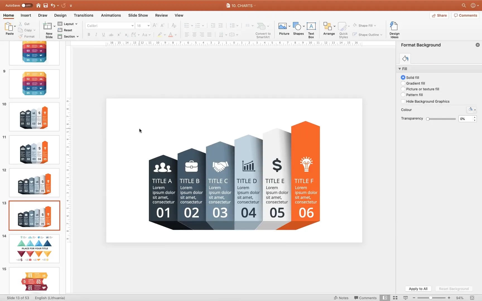Open Shape Fill options
Viewport: 482px width, 301px height.
365,25
